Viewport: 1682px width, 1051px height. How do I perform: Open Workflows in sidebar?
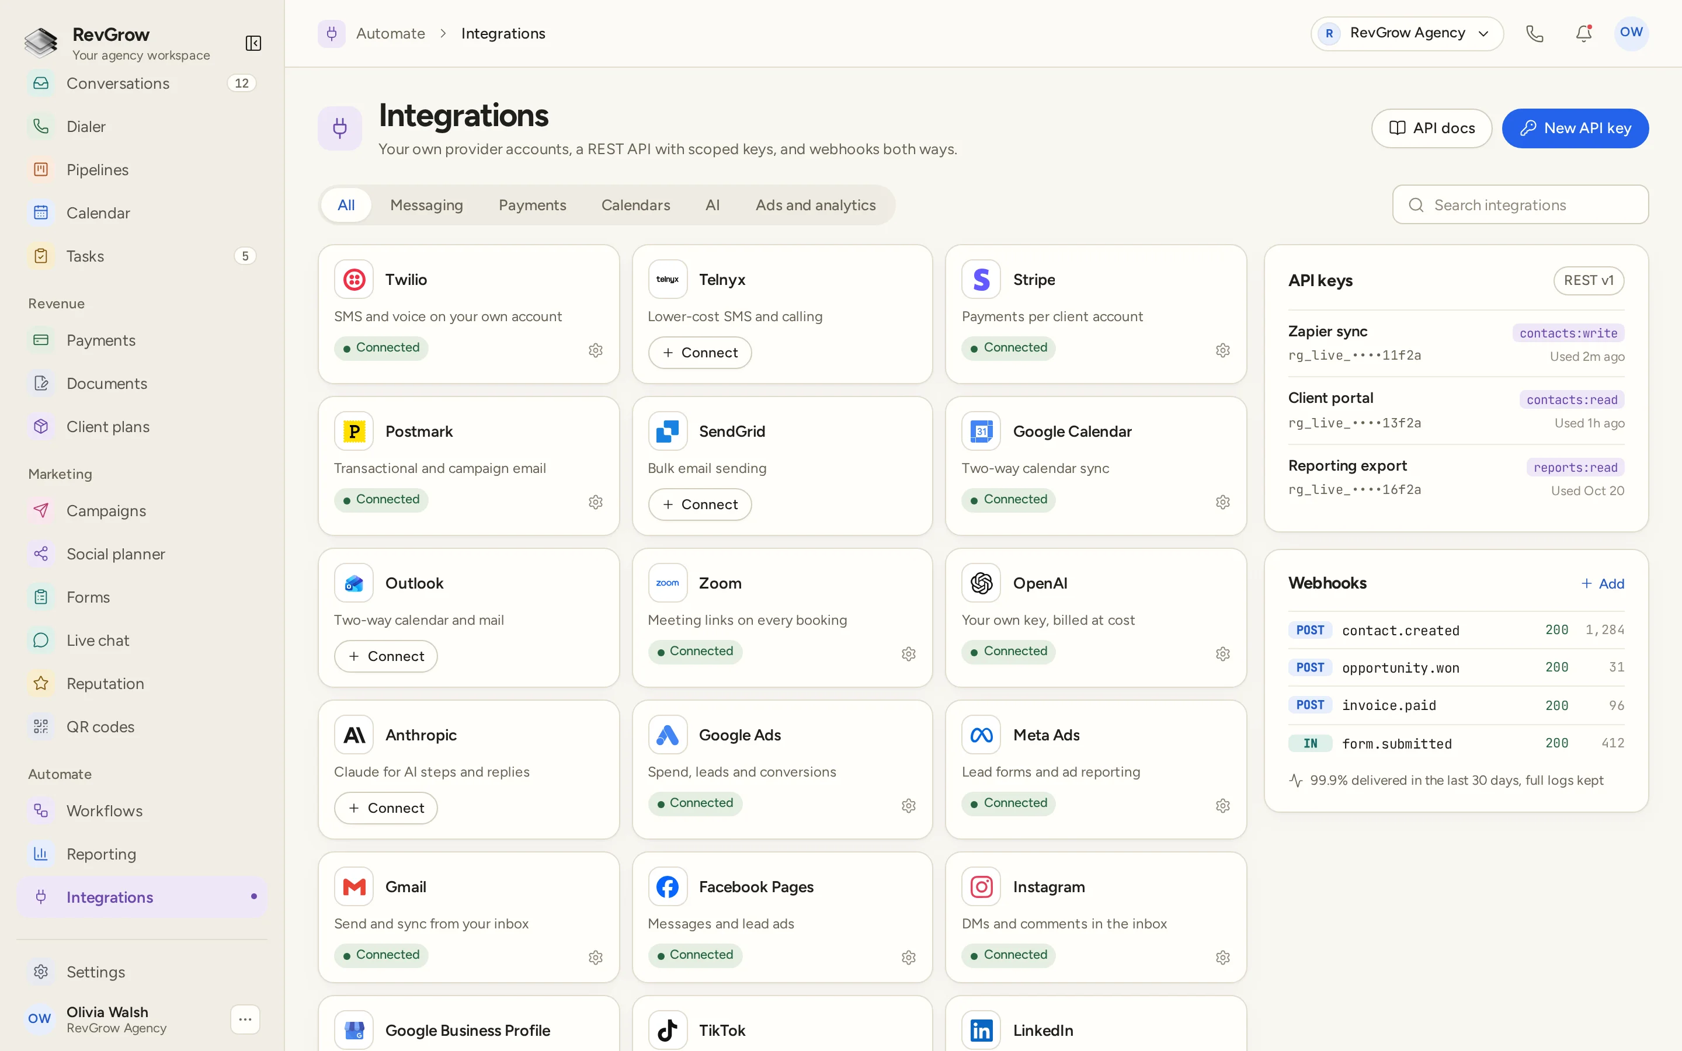pyautogui.click(x=142, y=810)
